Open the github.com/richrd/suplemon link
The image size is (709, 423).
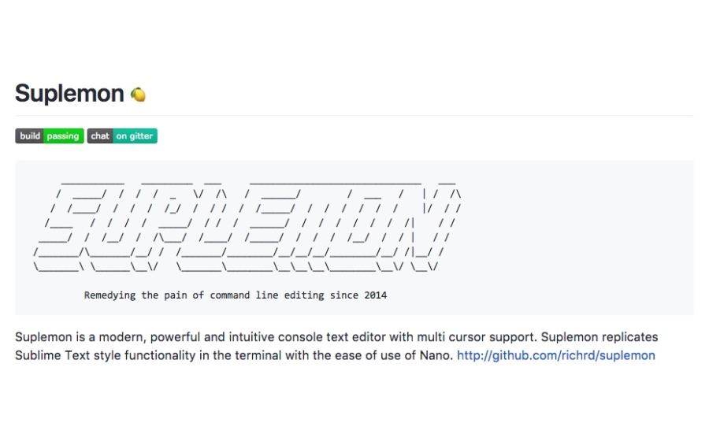555,355
